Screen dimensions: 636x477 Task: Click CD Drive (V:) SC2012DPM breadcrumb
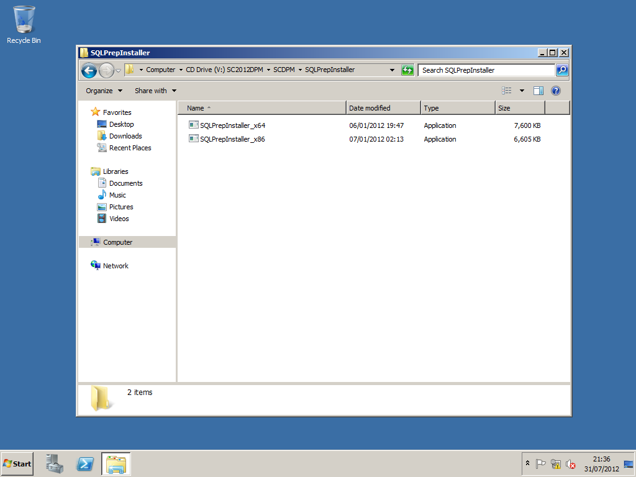tap(224, 70)
